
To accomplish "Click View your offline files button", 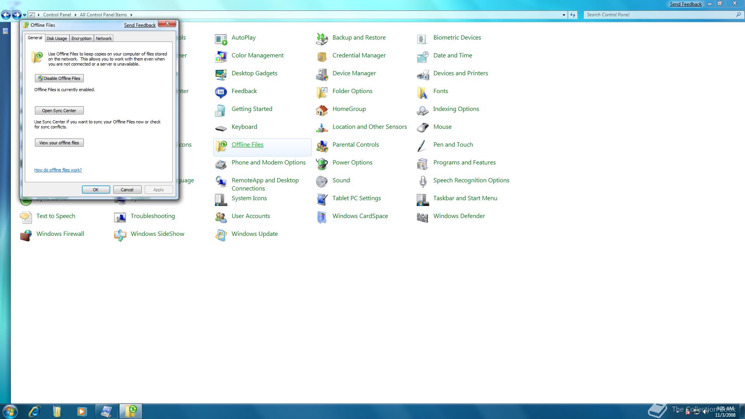I will tap(59, 143).
